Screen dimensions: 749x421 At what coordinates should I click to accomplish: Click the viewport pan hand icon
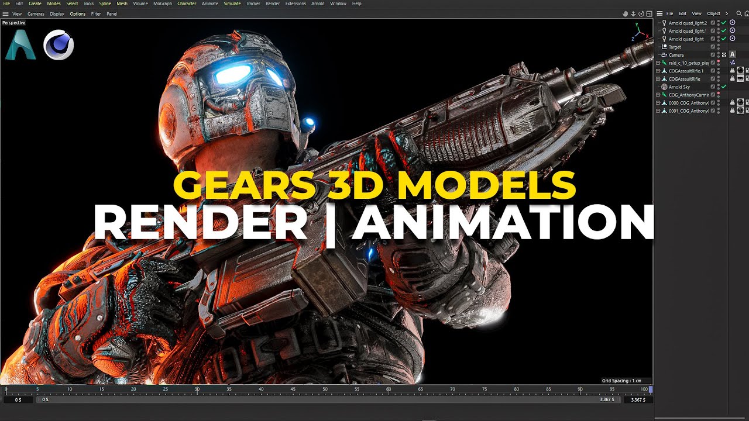point(625,13)
